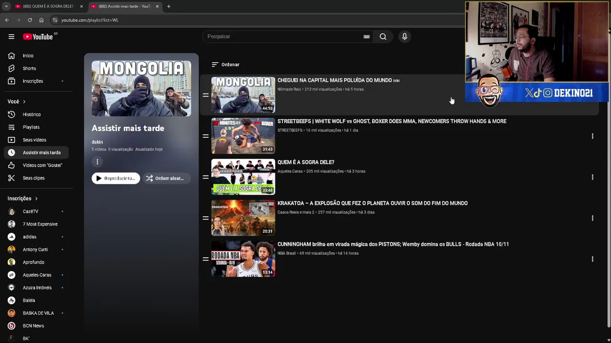This screenshot has height=343, width=611.
Task: Open CUNNINGHAM brilha video title
Action: pos(393,244)
